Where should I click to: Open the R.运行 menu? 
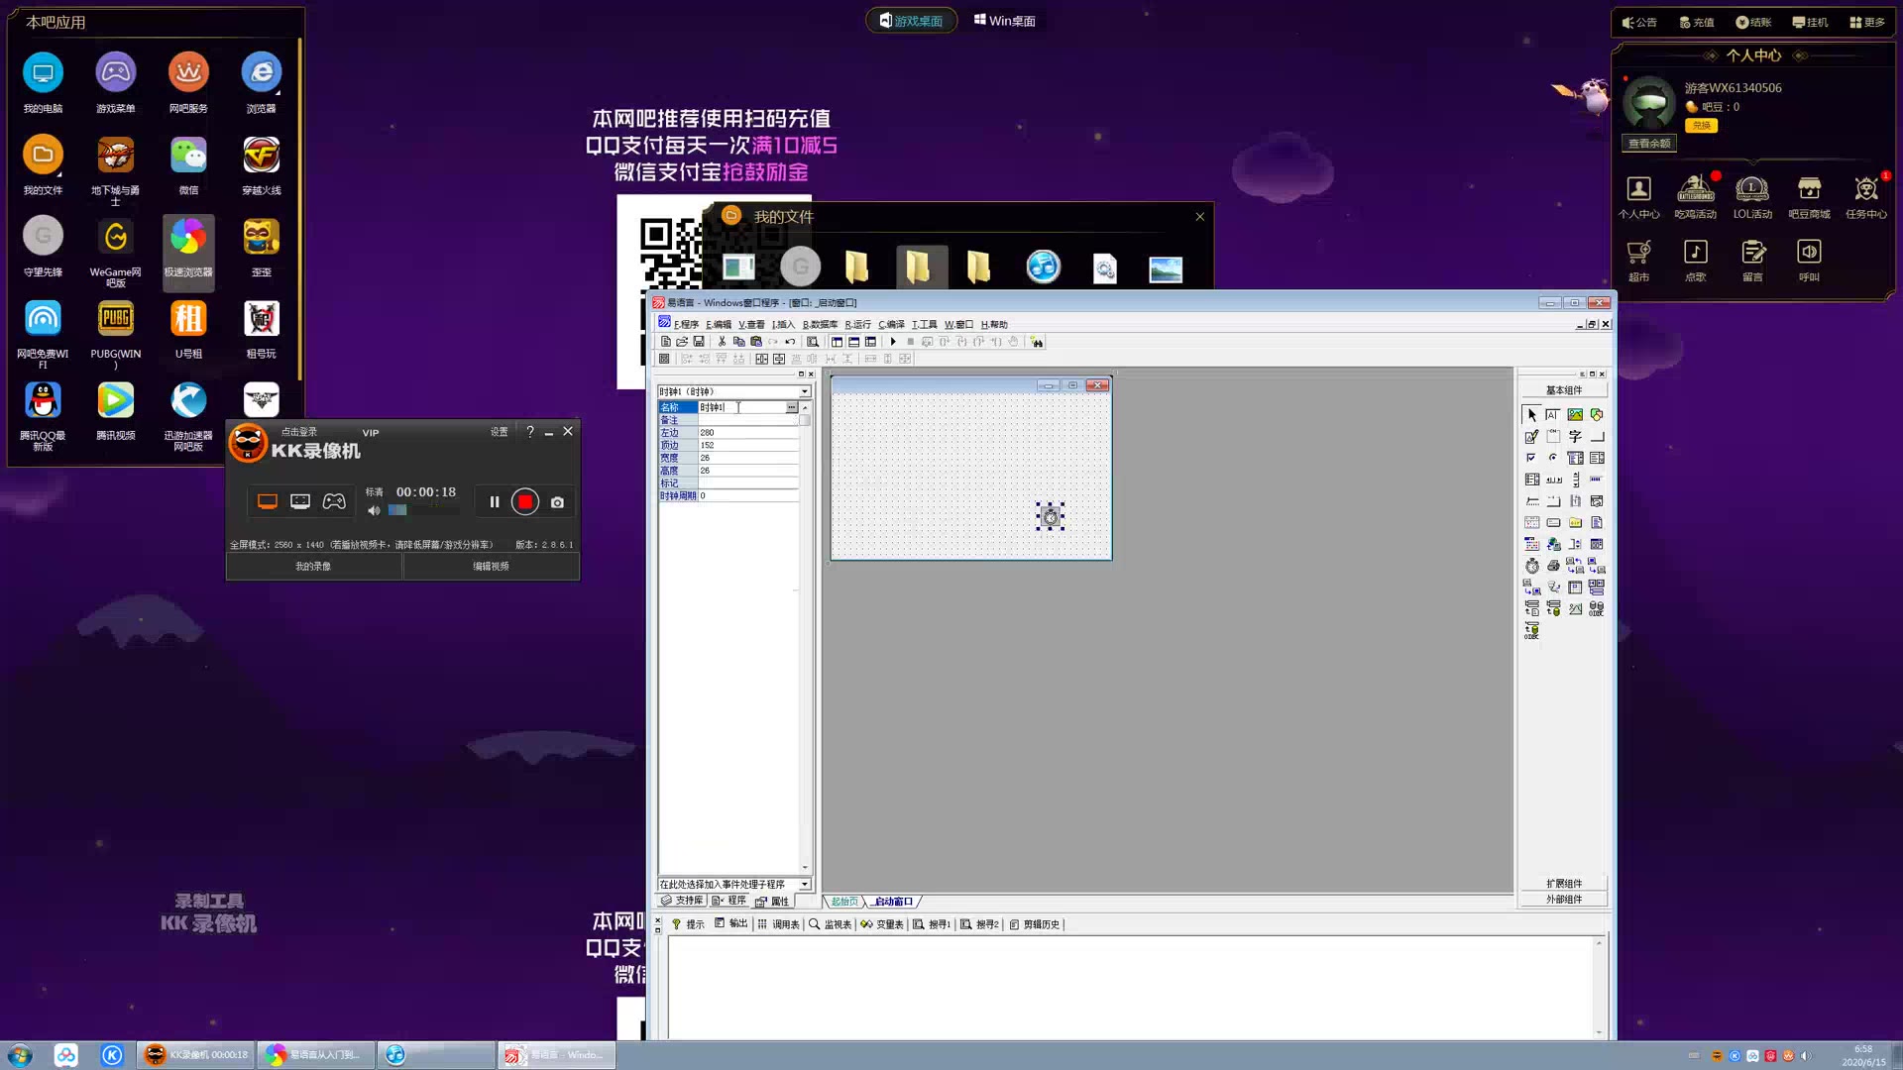pos(857,324)
